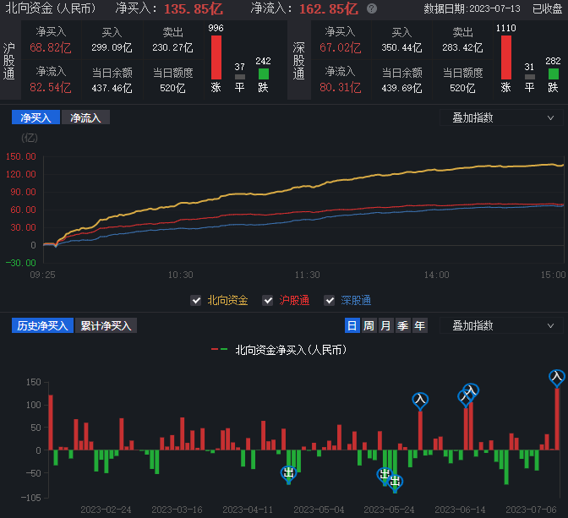This screenshot has width=568, height=518.
Task: Click the 深股通 green 跌 bar indicator
Action: coord(553,74)
